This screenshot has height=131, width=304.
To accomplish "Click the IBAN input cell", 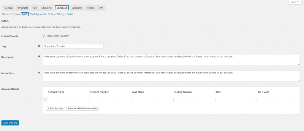I will click(236, 100).
